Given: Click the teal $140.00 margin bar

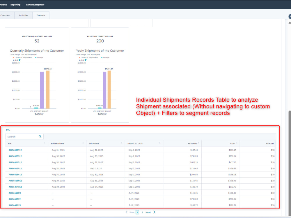Looking at the screenshot, I should tap(100, 108).
